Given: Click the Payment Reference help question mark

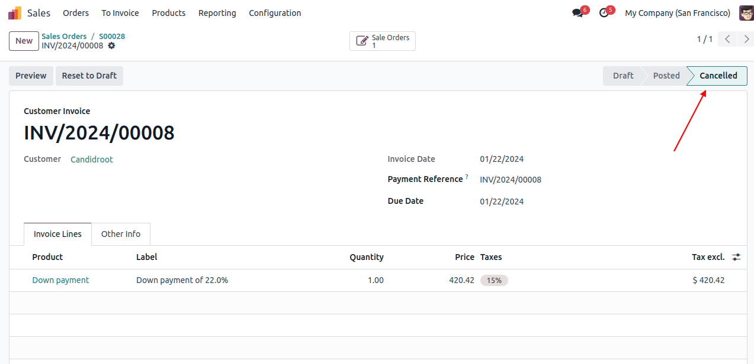Looking at the screenshot, I should point(467,177).
